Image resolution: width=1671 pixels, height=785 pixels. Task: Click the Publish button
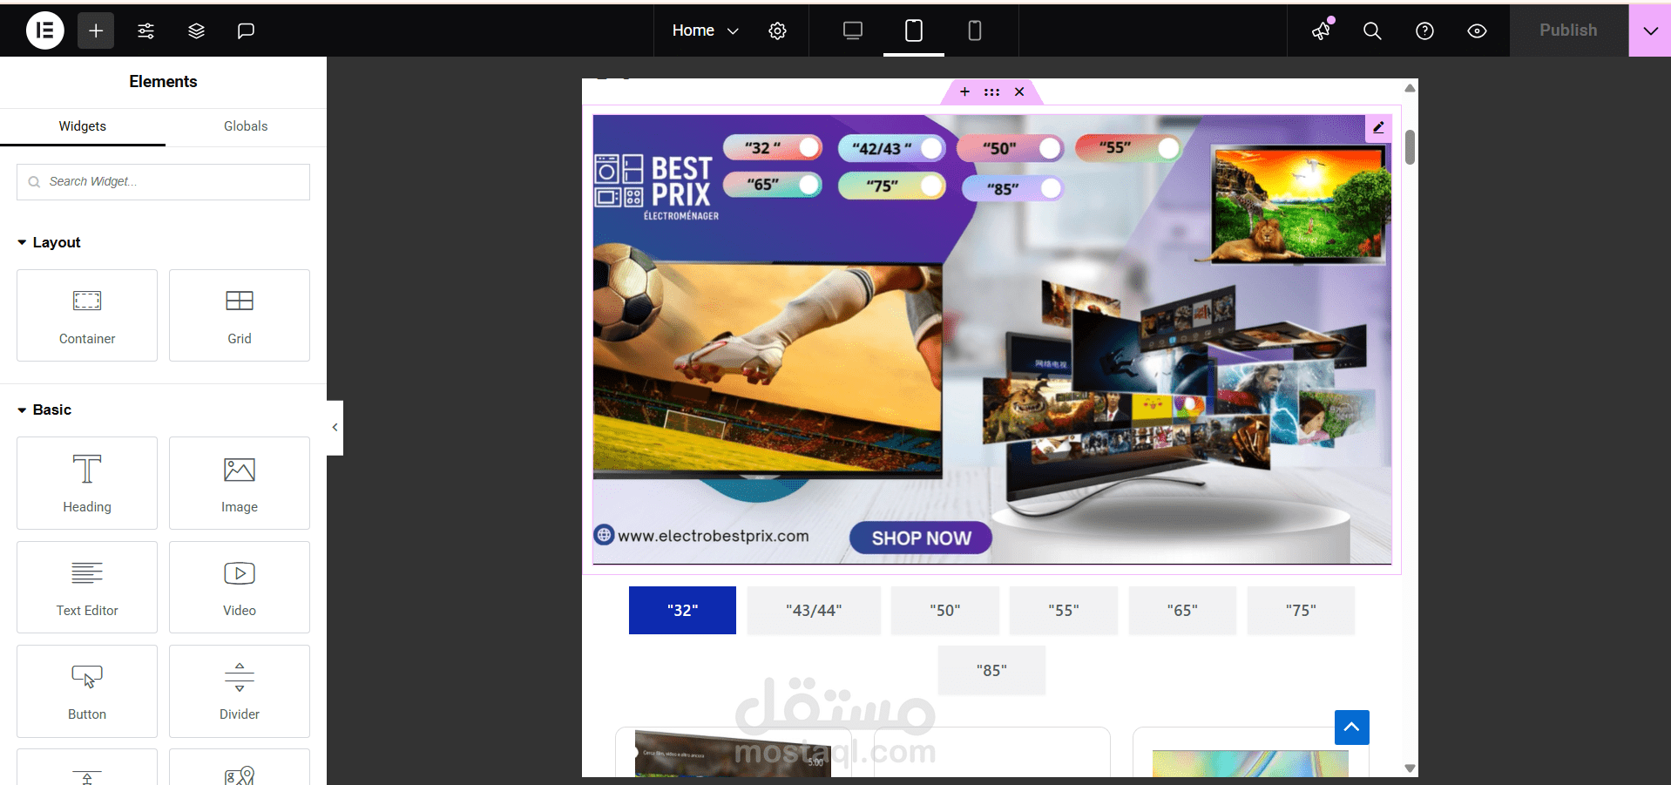click(x=1568, y=30)
